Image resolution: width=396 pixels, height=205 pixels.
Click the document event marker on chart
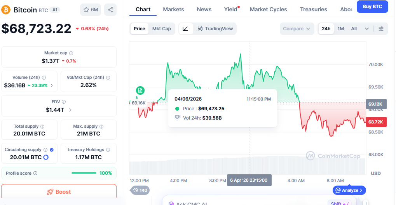140,90
